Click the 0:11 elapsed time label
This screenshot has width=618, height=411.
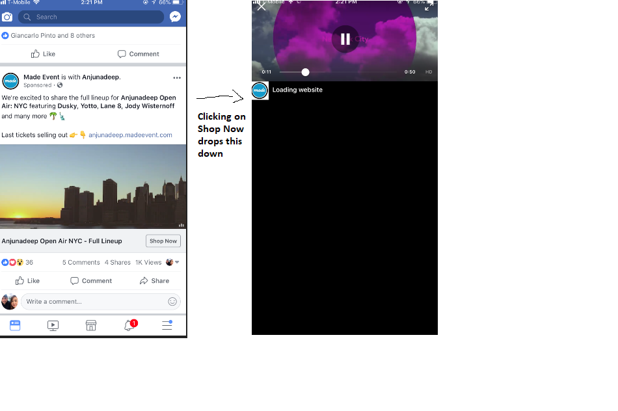pos(267,72)
